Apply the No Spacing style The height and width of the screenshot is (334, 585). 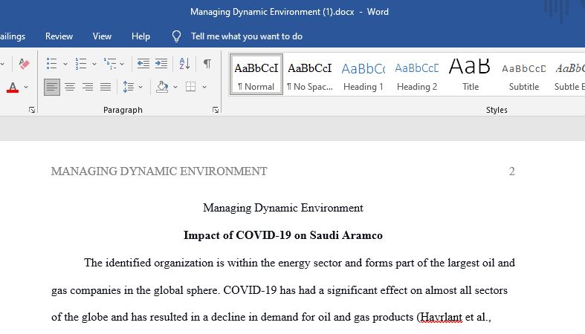[x=310, y=74]
